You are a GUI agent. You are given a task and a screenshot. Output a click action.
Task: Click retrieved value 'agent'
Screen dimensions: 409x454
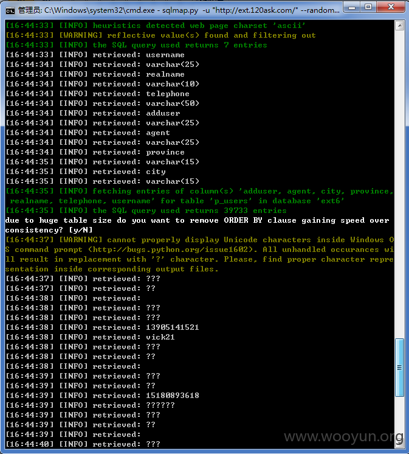coord(158,133)
